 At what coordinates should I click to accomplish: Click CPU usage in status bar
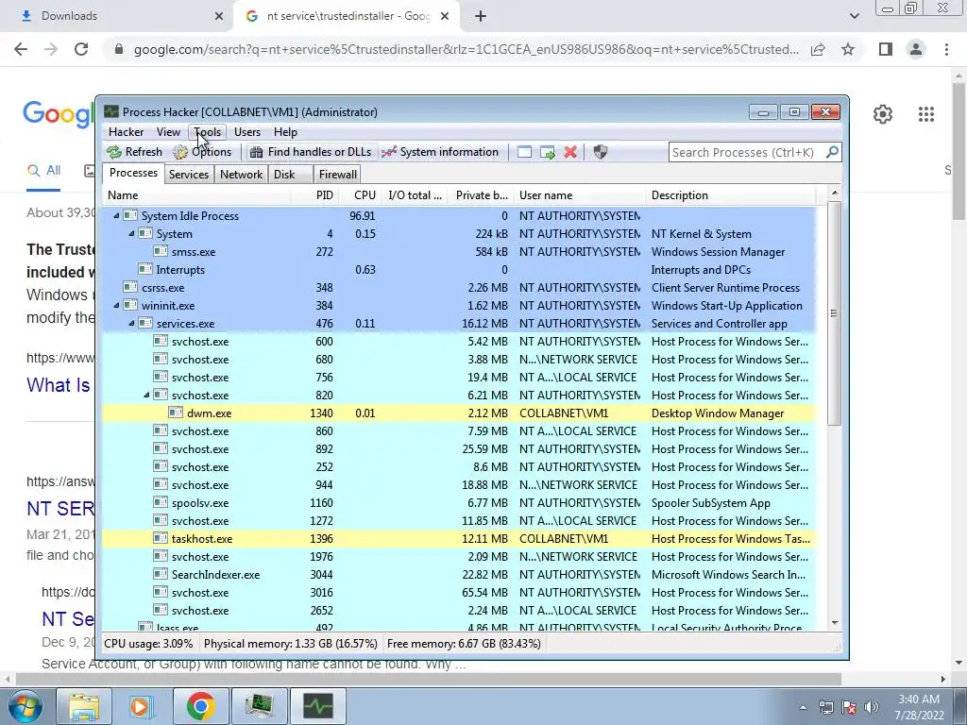click(x=148, y=644)
